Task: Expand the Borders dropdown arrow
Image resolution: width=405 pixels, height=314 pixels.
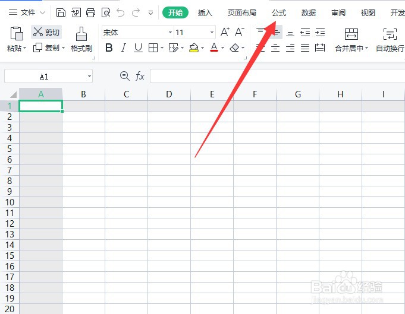Action: pos(162,47)
